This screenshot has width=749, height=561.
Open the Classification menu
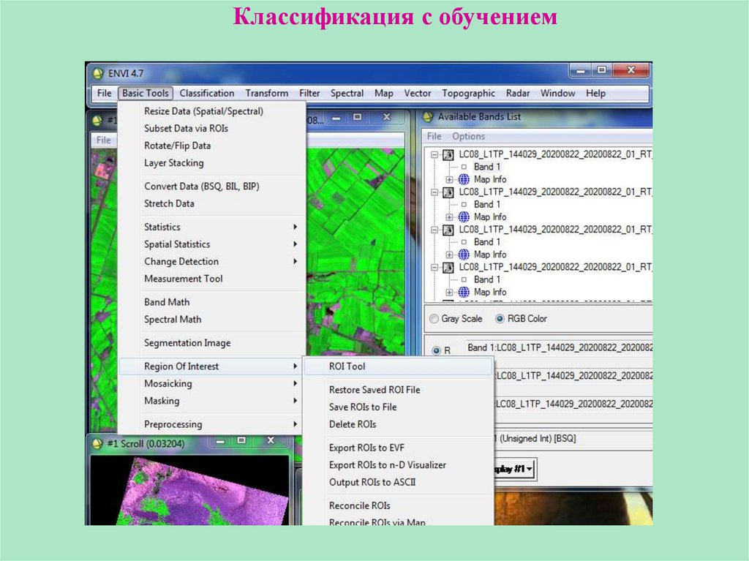(207, 93)
